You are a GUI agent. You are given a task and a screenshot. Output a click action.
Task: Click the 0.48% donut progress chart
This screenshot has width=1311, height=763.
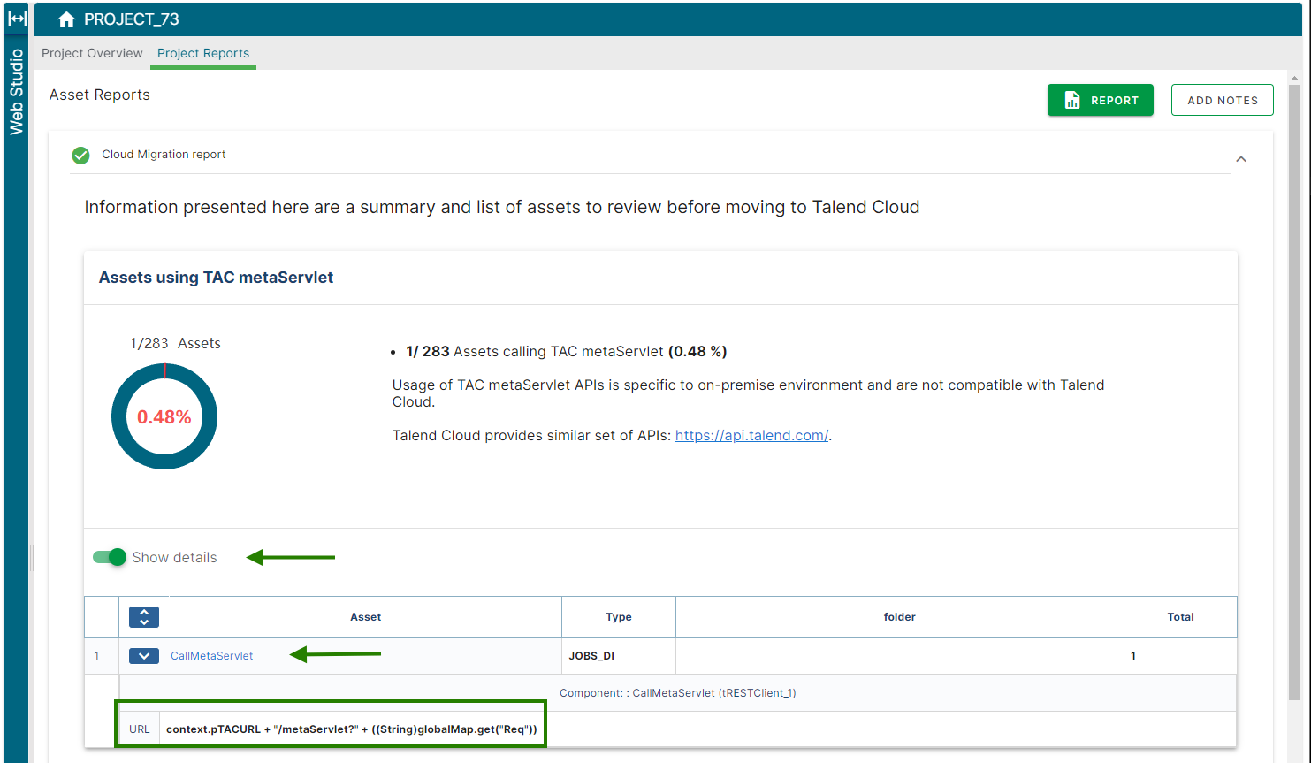164,416
